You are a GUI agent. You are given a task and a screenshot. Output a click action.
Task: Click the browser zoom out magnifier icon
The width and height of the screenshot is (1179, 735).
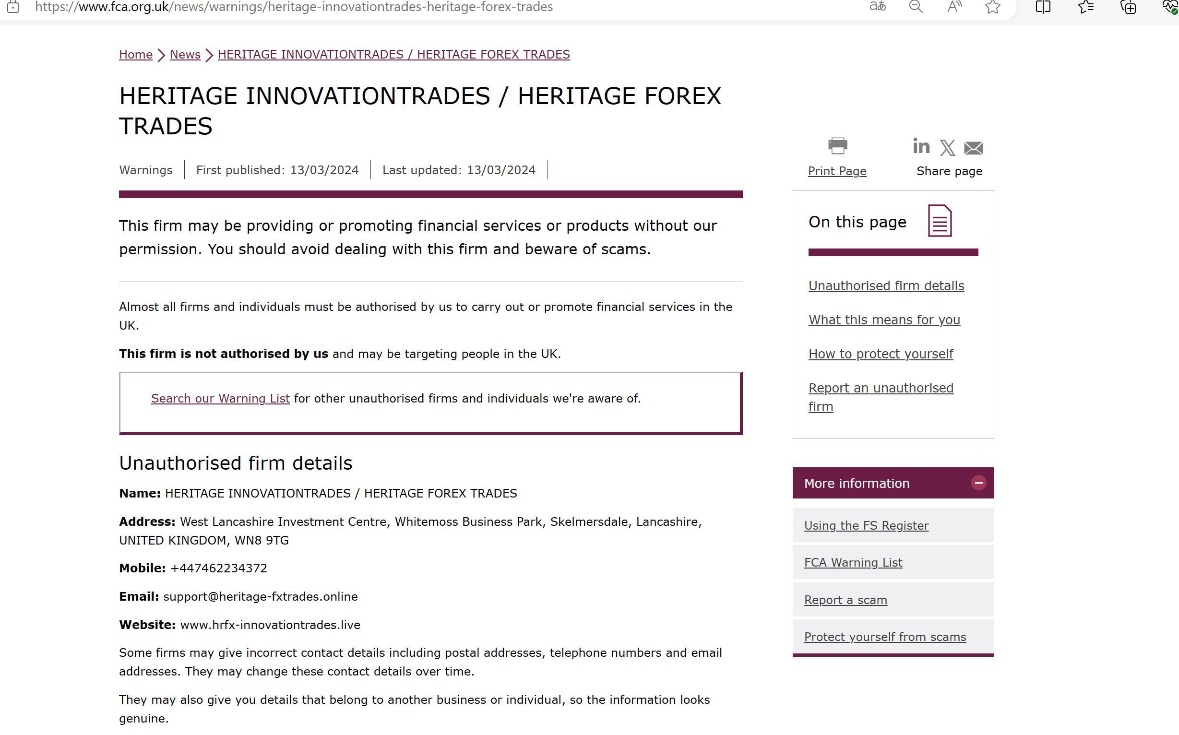point(916,7)
